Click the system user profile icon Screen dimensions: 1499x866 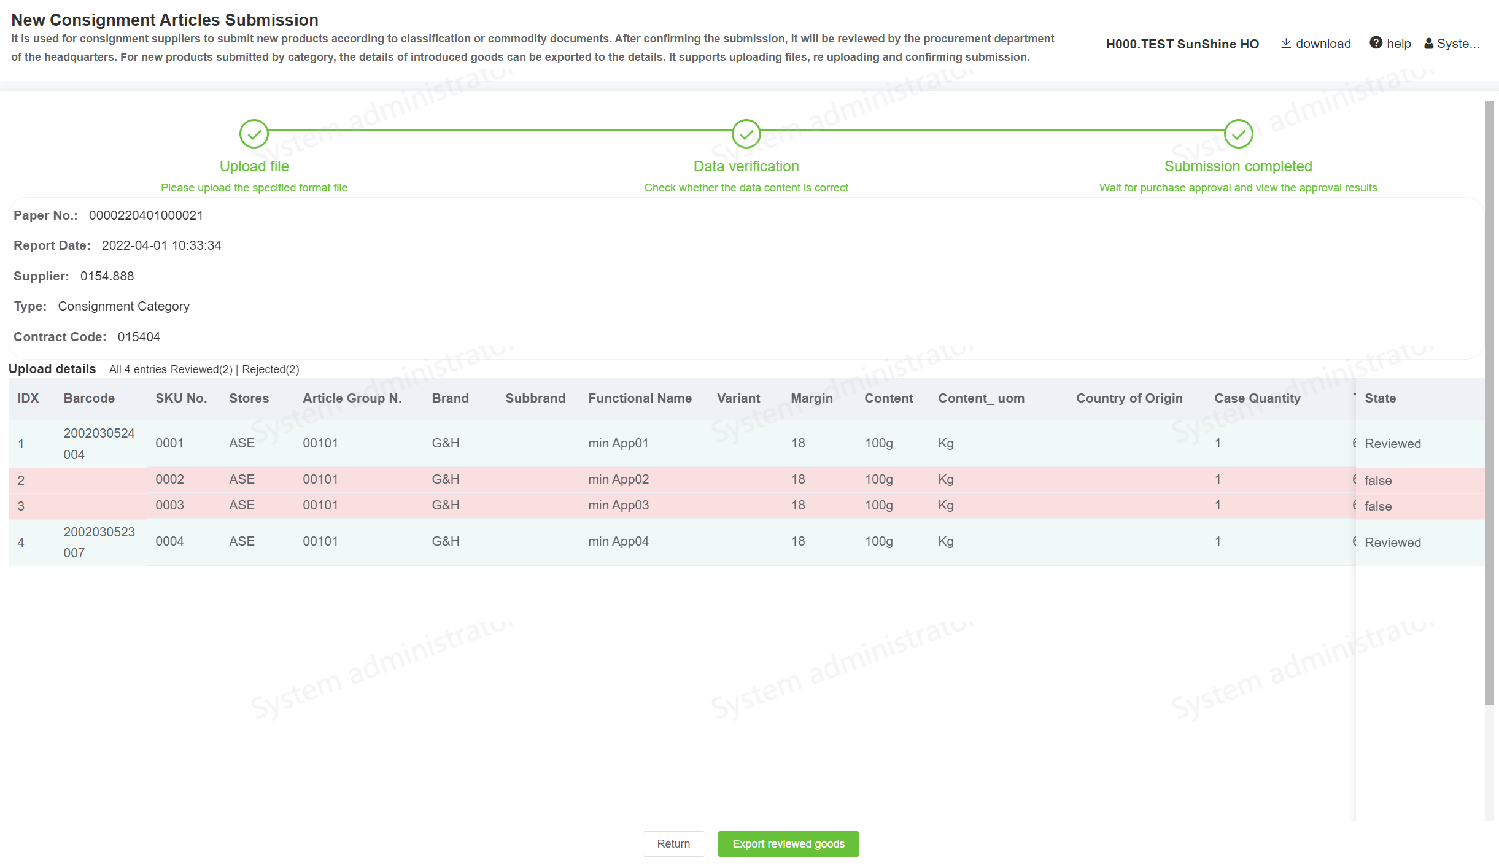(1429, 44)
